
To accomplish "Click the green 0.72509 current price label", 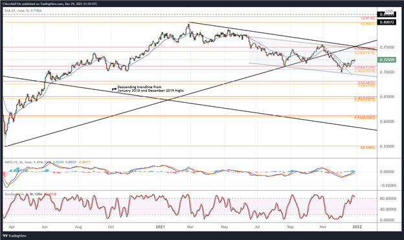I will [387, 60].
